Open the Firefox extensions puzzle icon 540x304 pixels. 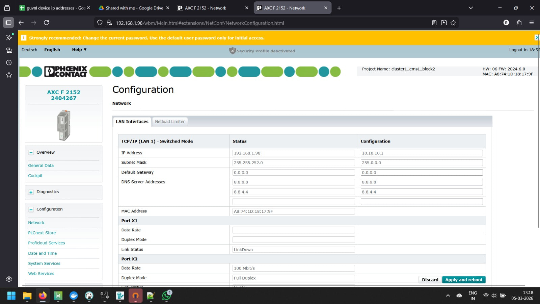pyautogui.click(x=519, y=23)
